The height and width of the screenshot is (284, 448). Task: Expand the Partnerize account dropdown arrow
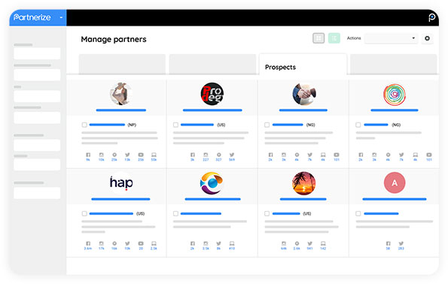point(61,17)
